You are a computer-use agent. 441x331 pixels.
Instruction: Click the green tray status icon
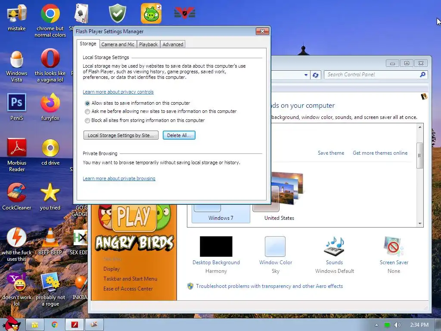(x=387, y=325)
